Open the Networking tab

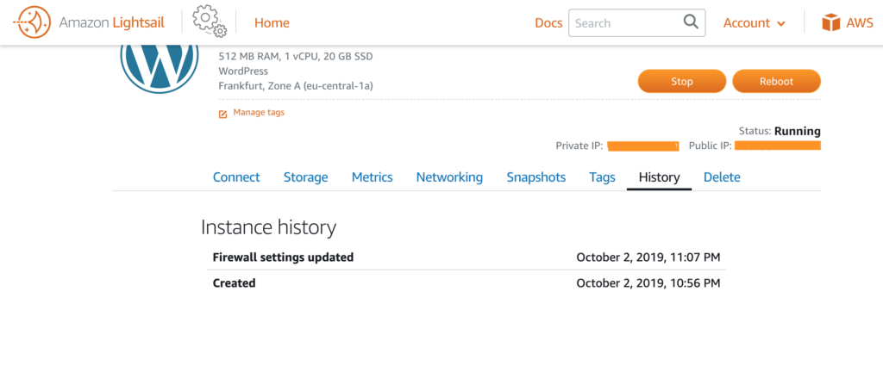(449, 177)
